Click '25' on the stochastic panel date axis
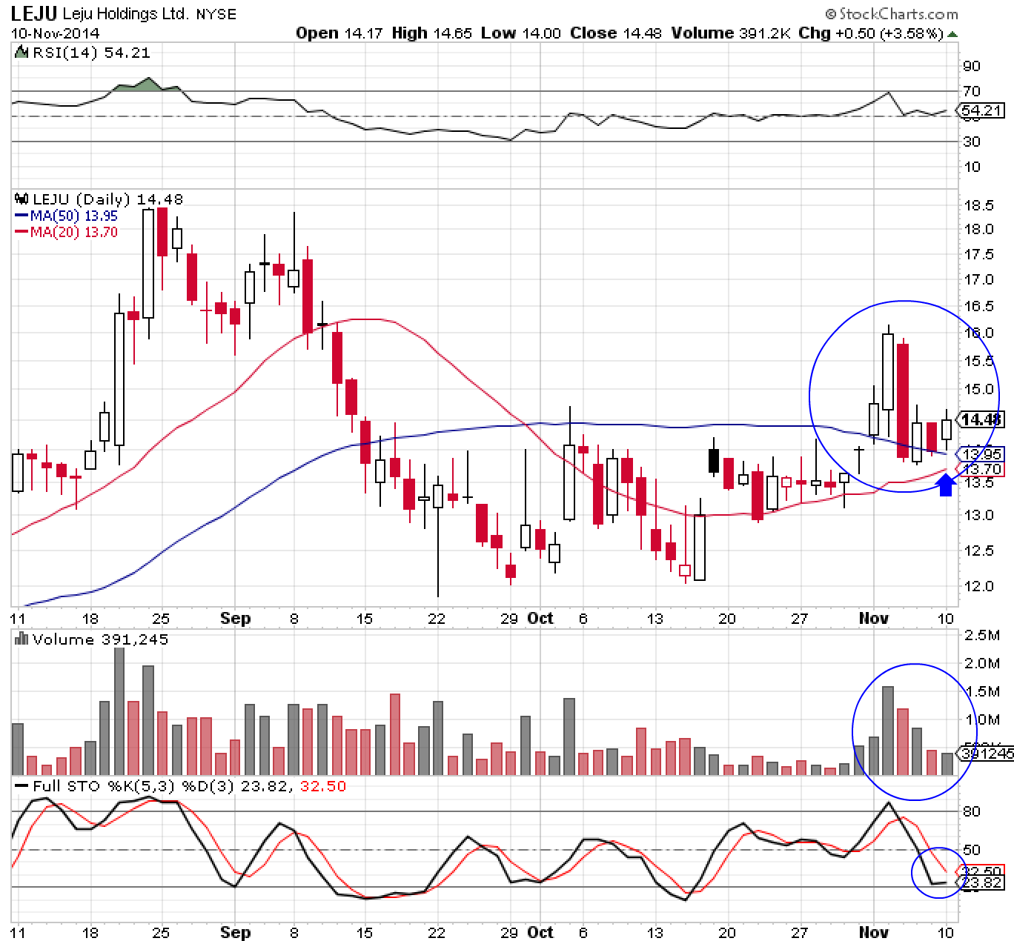Screen dimensions: 1014x941 [x=161, y=931]
